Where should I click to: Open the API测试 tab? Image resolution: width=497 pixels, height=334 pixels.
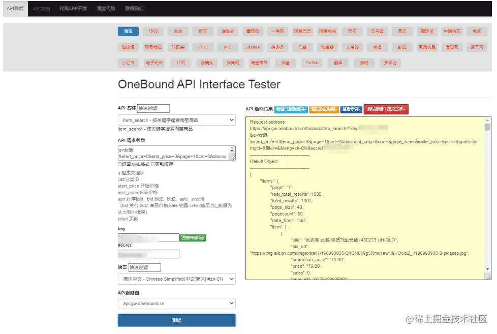point(15,9)
